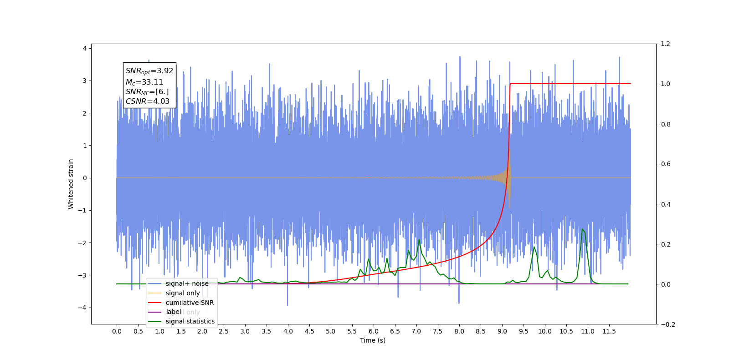Click the right y-axis tick label −0.2
The width and height of the screenshot is (729, 364).
668,324
